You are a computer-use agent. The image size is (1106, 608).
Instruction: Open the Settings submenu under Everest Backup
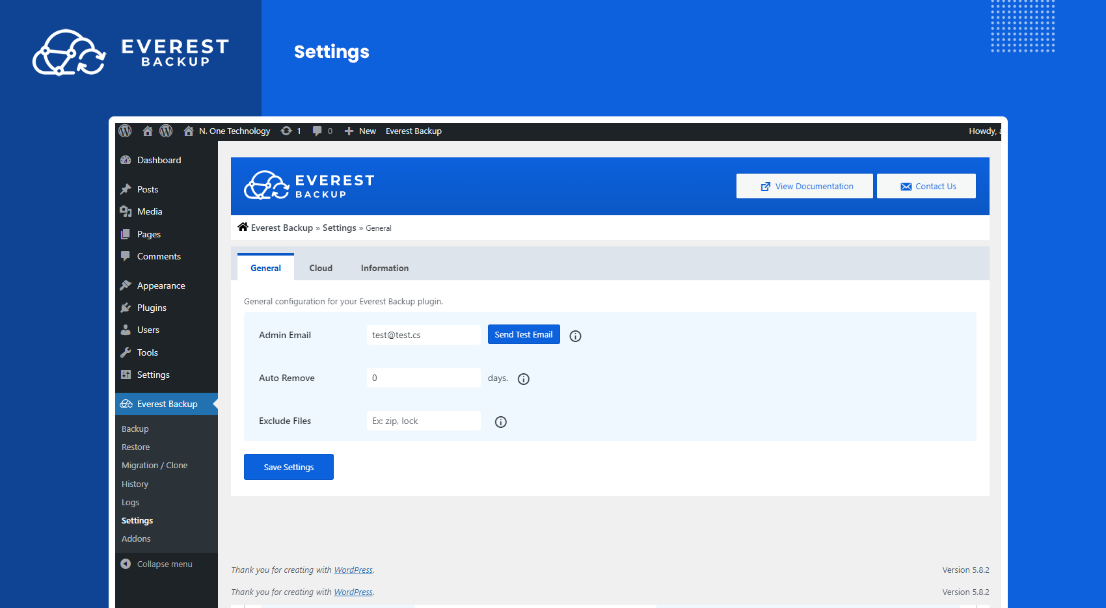137,520
